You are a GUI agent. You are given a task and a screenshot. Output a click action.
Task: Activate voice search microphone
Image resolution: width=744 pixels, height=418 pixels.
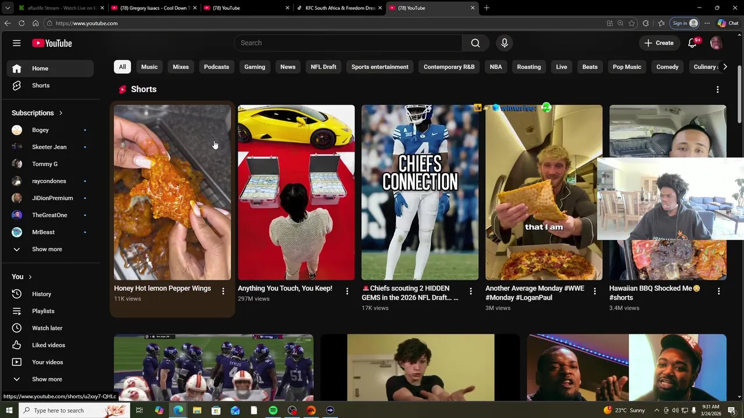[505, 43]
